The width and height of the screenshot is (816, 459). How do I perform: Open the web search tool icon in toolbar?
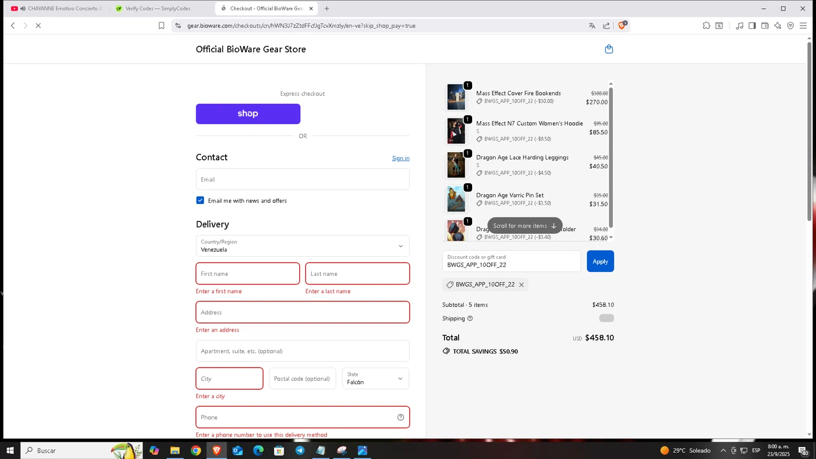coord(719,26)
